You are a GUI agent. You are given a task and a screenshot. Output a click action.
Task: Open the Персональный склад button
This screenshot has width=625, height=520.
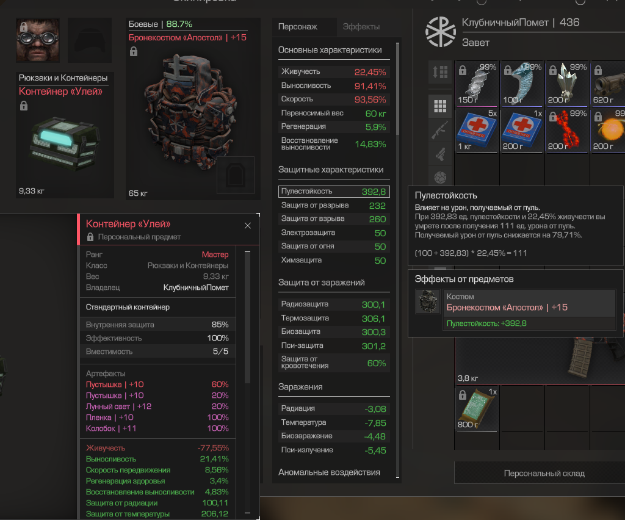[544, 473]
